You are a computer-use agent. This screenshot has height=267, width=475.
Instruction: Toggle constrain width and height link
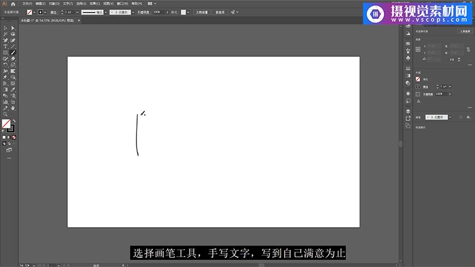coord(468,49)
